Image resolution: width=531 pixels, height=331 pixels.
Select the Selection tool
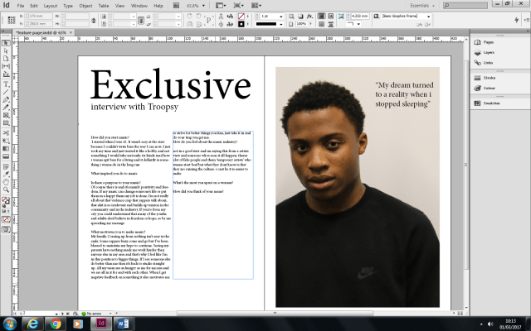point(6,43)
